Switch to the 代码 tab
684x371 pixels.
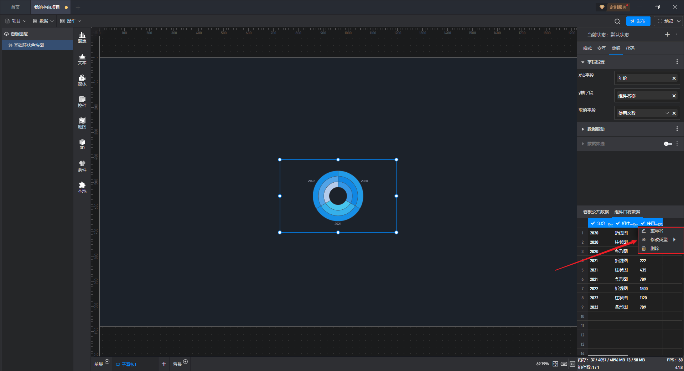[630, 49]
